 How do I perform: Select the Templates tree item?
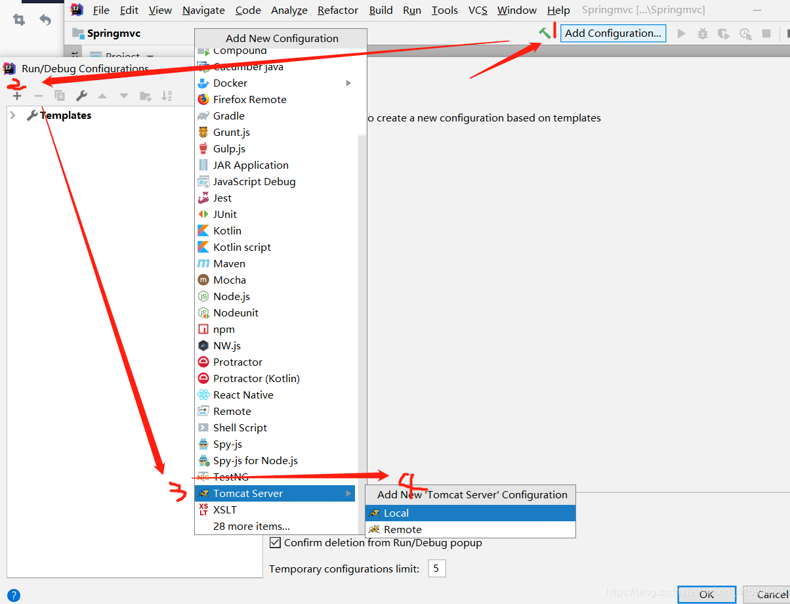(66, 115)
